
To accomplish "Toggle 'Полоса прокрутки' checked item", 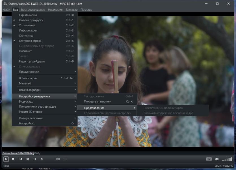I will tap(31, 20).
